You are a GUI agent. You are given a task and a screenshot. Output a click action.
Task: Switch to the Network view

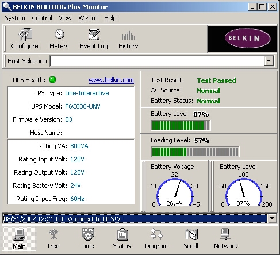click(225, 238)
